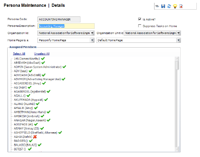Toggle checkmark for ADVDASH (AdvDash)
This screenshot has width=200, height=157.
(44, 75)
